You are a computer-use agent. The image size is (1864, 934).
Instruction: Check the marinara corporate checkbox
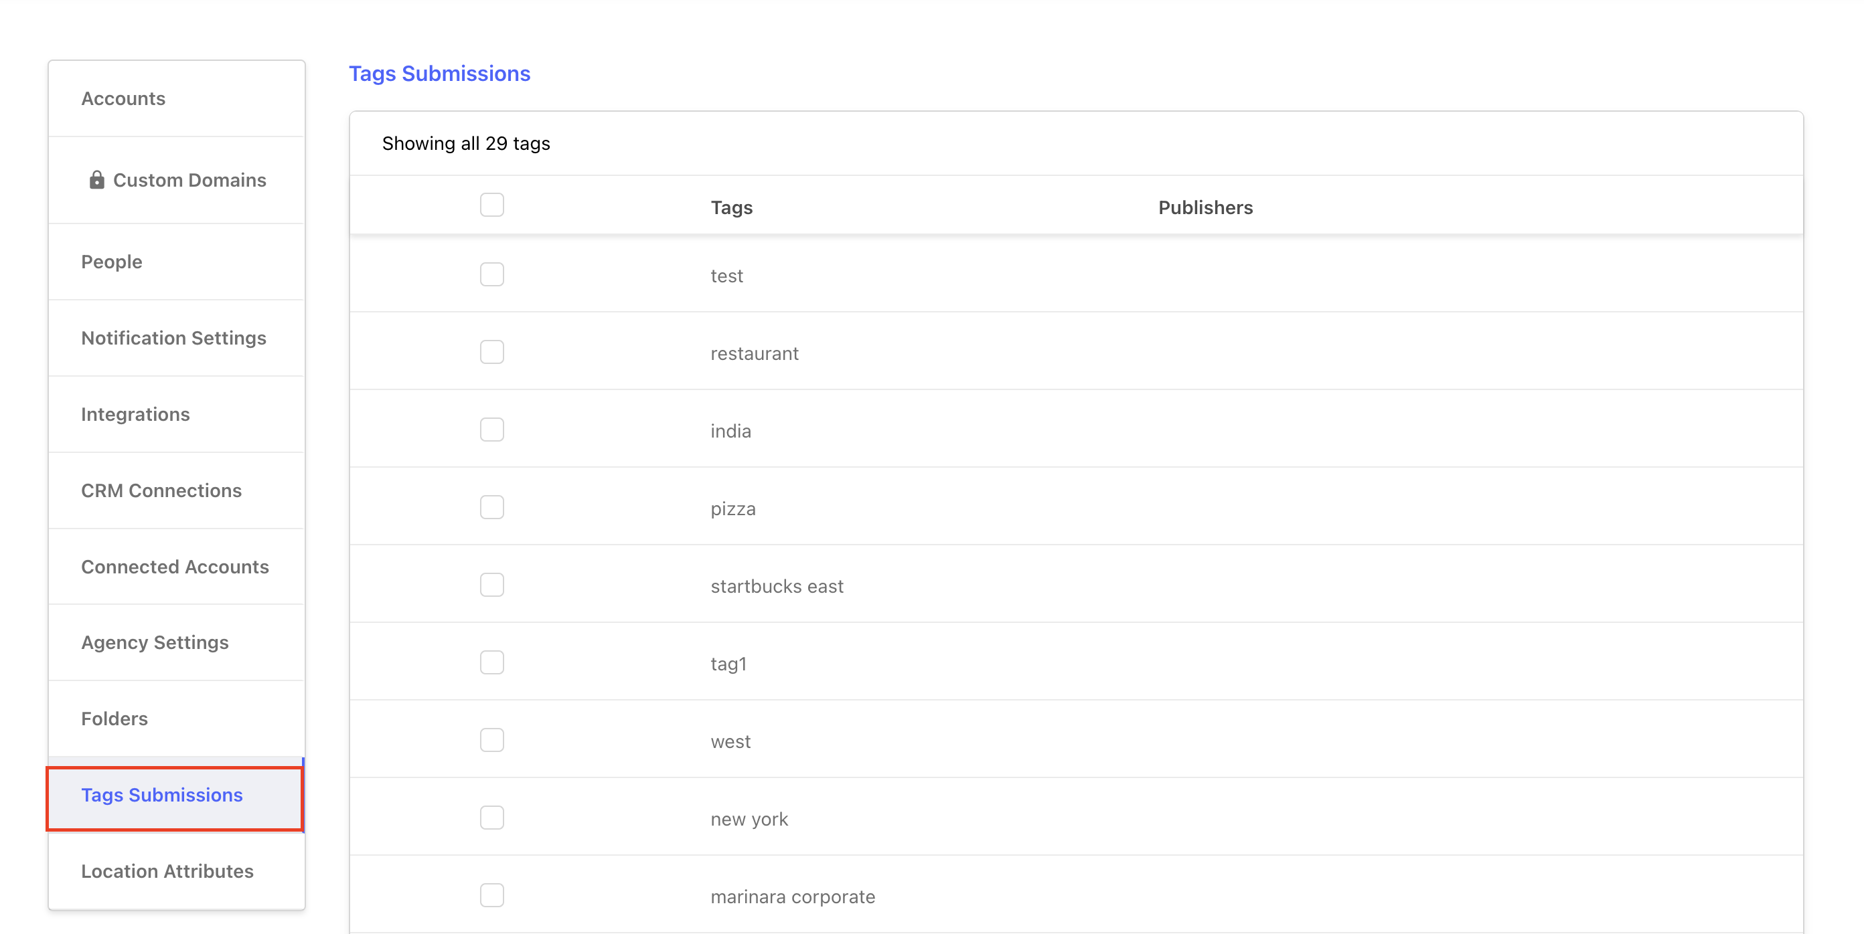(x=492, y=896)
